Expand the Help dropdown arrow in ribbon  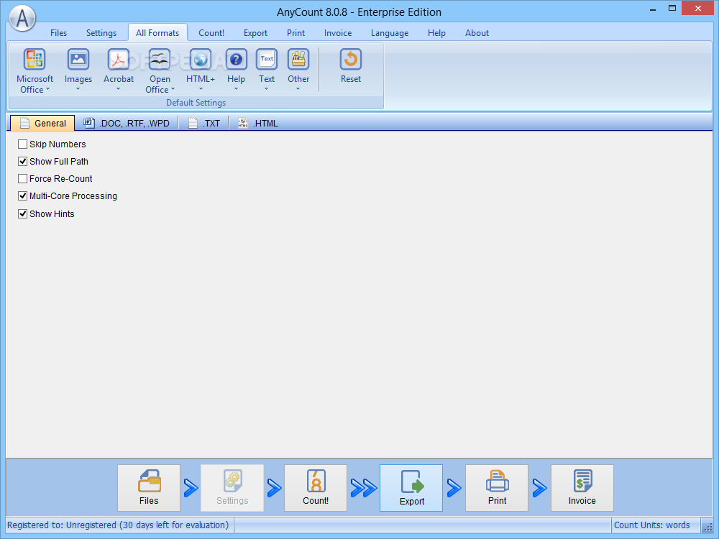236,89
